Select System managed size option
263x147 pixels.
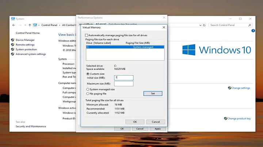pos(88,90)
